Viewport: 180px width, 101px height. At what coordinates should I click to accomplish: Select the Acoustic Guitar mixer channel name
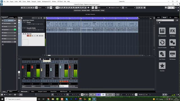click(x=54, y=86)
